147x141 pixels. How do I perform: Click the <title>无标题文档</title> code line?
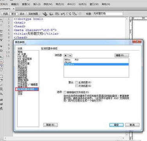pyautogui.click(x=36, y=34)
